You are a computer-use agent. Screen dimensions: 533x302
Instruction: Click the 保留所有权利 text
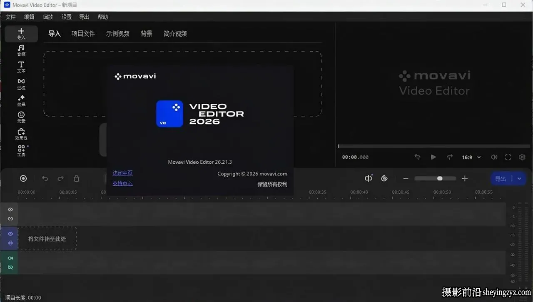(x=272, y=184)
